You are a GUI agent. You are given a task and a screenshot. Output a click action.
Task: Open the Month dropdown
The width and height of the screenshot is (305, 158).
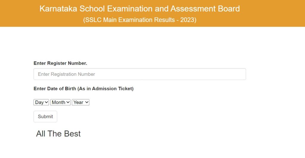(60, 102)
